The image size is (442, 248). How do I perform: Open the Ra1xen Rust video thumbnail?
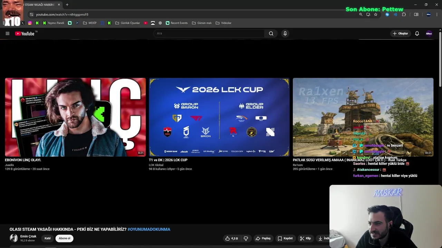point(363,117)
